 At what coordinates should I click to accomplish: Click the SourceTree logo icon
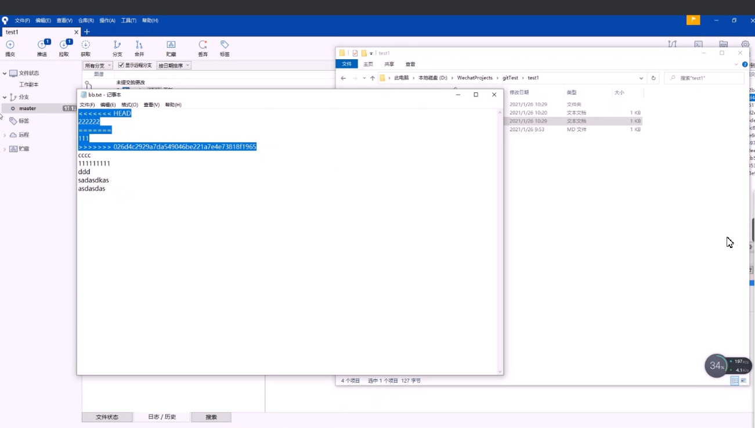[5, 20]
